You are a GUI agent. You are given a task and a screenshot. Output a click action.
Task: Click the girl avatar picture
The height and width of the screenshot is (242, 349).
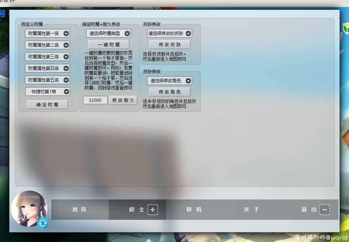coord(29,209)
